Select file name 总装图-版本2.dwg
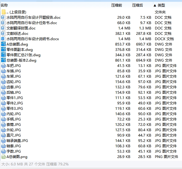The height and width of the screenshot is (169, 182). pos(21,60)
